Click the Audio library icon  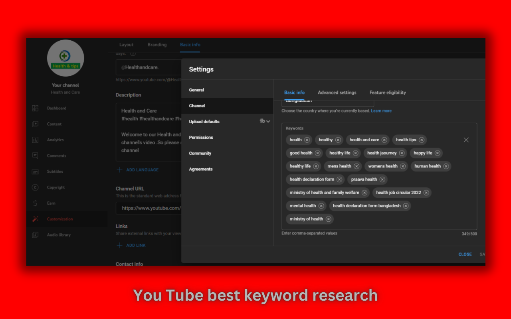tap(35, 235)
